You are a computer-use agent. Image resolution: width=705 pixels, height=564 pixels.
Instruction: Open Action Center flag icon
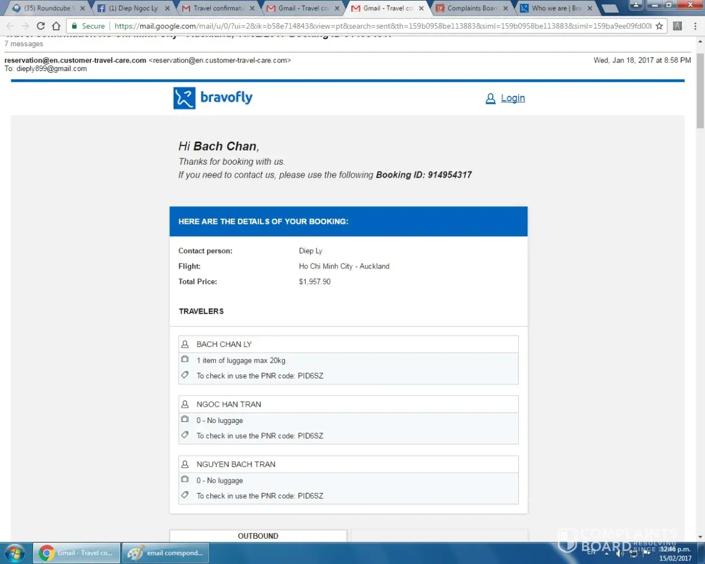(x=647, y=553)
